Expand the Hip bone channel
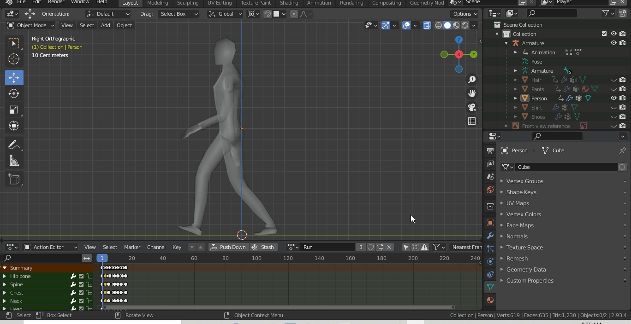The image size is (631, 324). click(x=5, y=276)
